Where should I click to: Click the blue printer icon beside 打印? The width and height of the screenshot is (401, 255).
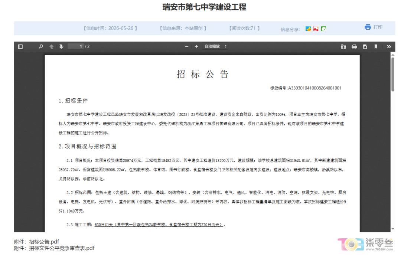pos(368,27)
